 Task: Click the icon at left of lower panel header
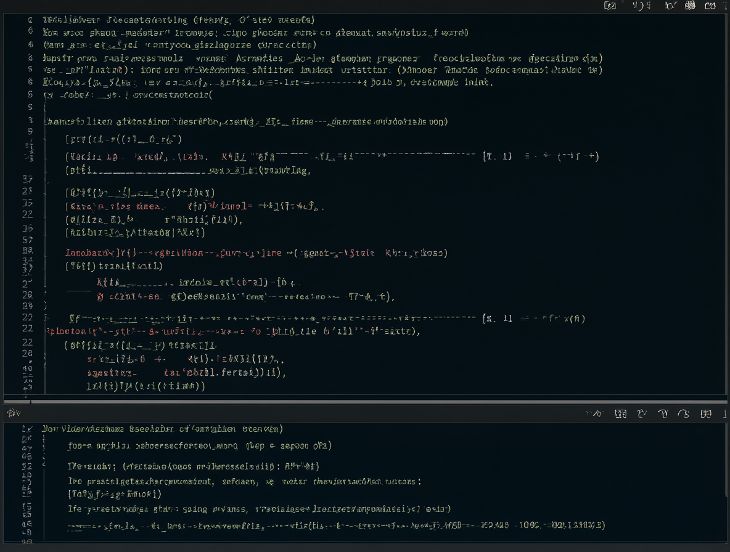pyautogui.click(x=14, y=413)
